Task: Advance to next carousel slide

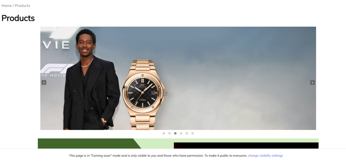Action: click(x=313, y=82)
